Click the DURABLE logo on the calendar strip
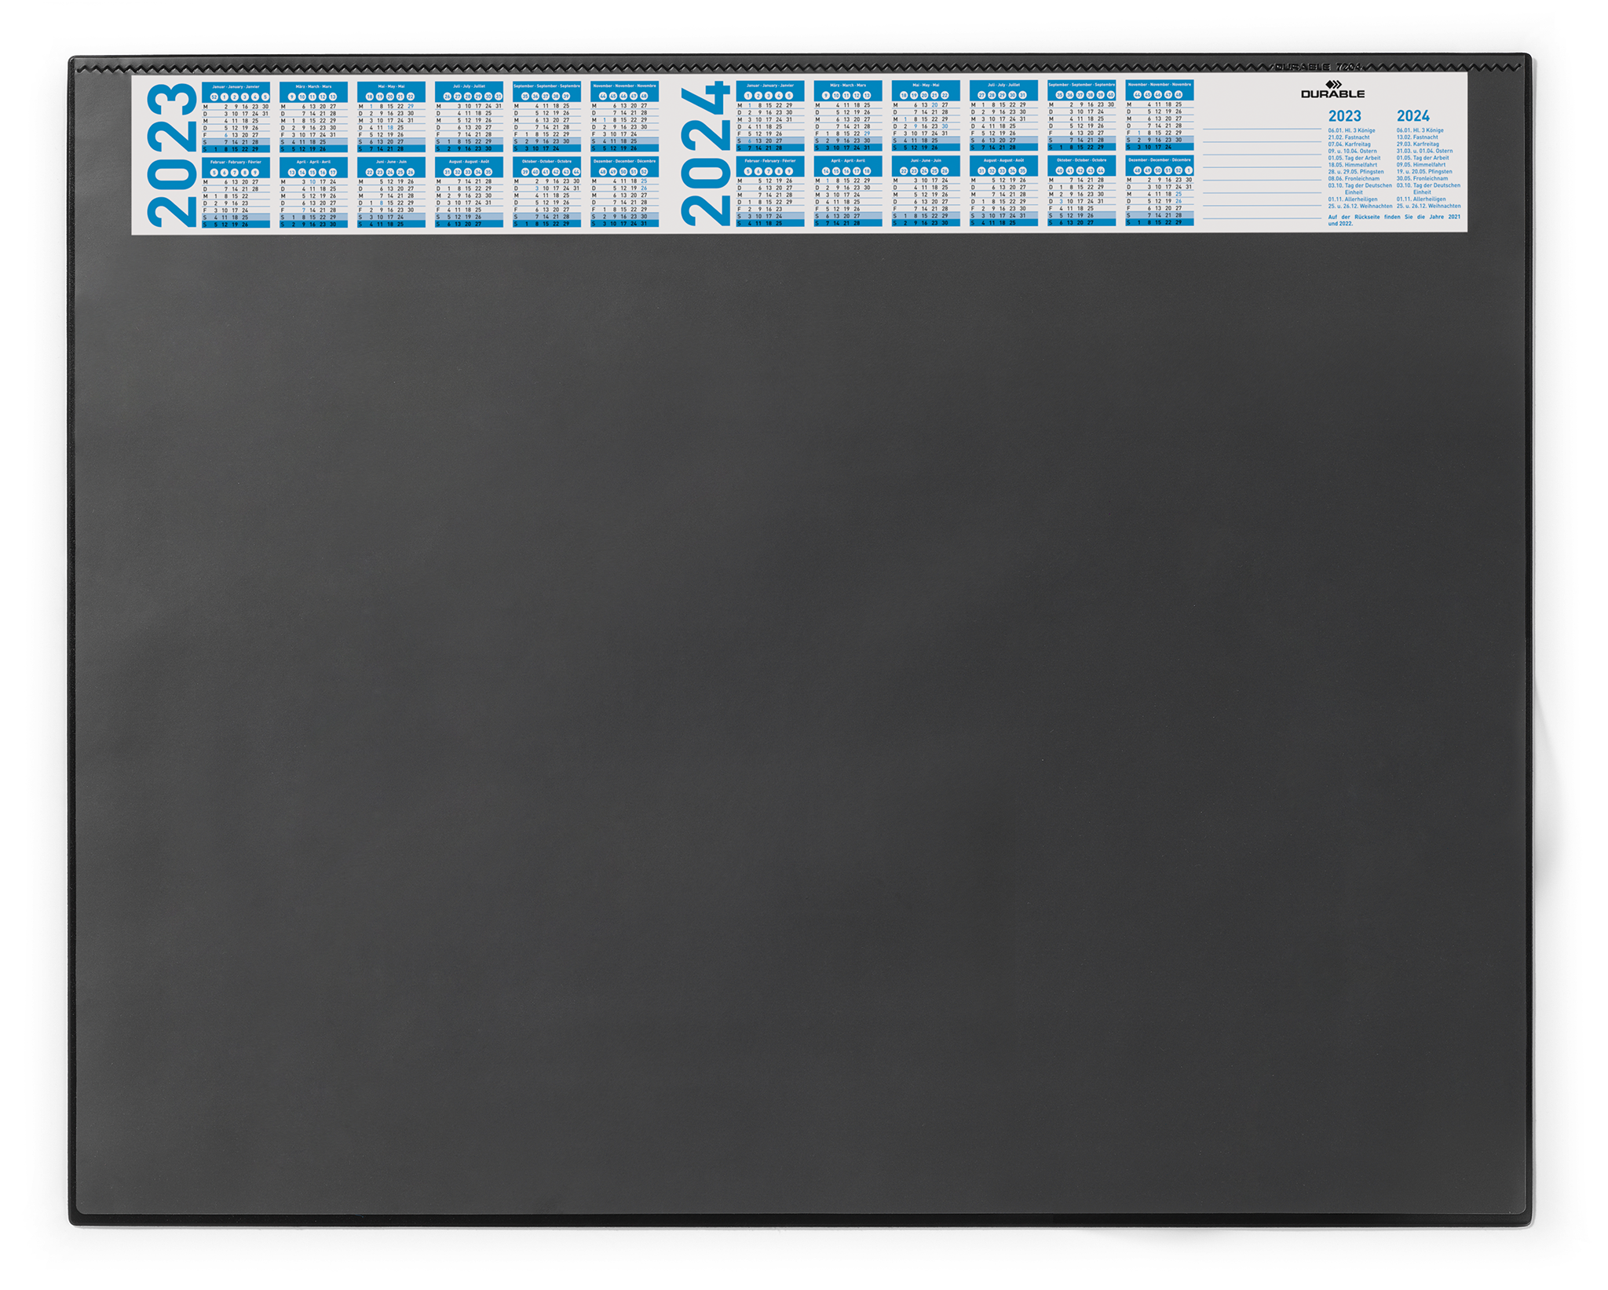The image size is (1608, 1290). pyautogui.click(x=1332, y=90)
